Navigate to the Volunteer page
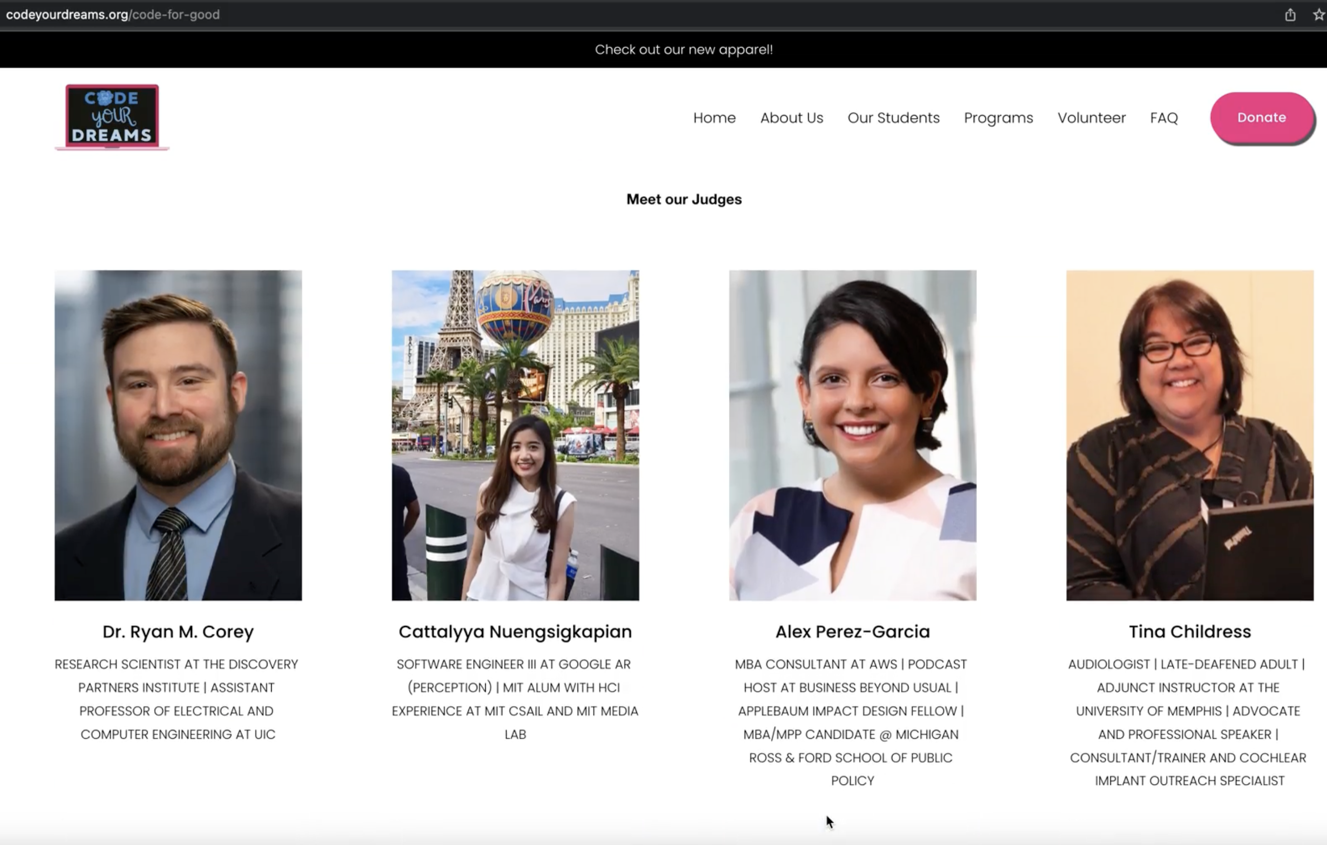 [x=1091, y=118]
